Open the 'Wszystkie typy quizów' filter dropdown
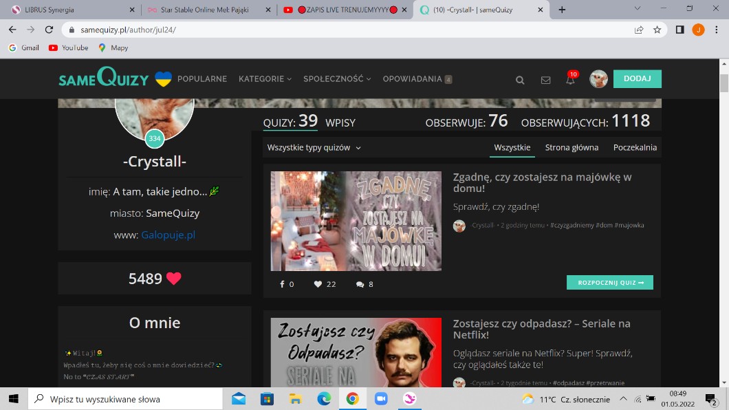 point(314,147)
